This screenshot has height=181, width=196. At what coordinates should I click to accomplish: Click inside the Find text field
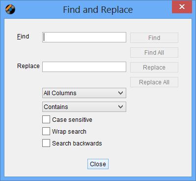[x=84, y=37]
